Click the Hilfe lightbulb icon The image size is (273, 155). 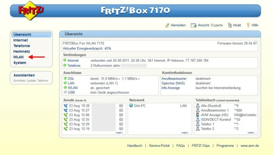point(248,25)
